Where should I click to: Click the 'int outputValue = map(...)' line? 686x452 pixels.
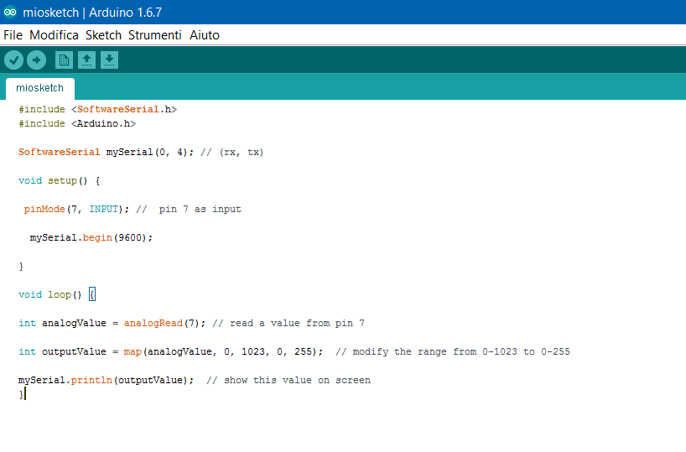point(170,352)
